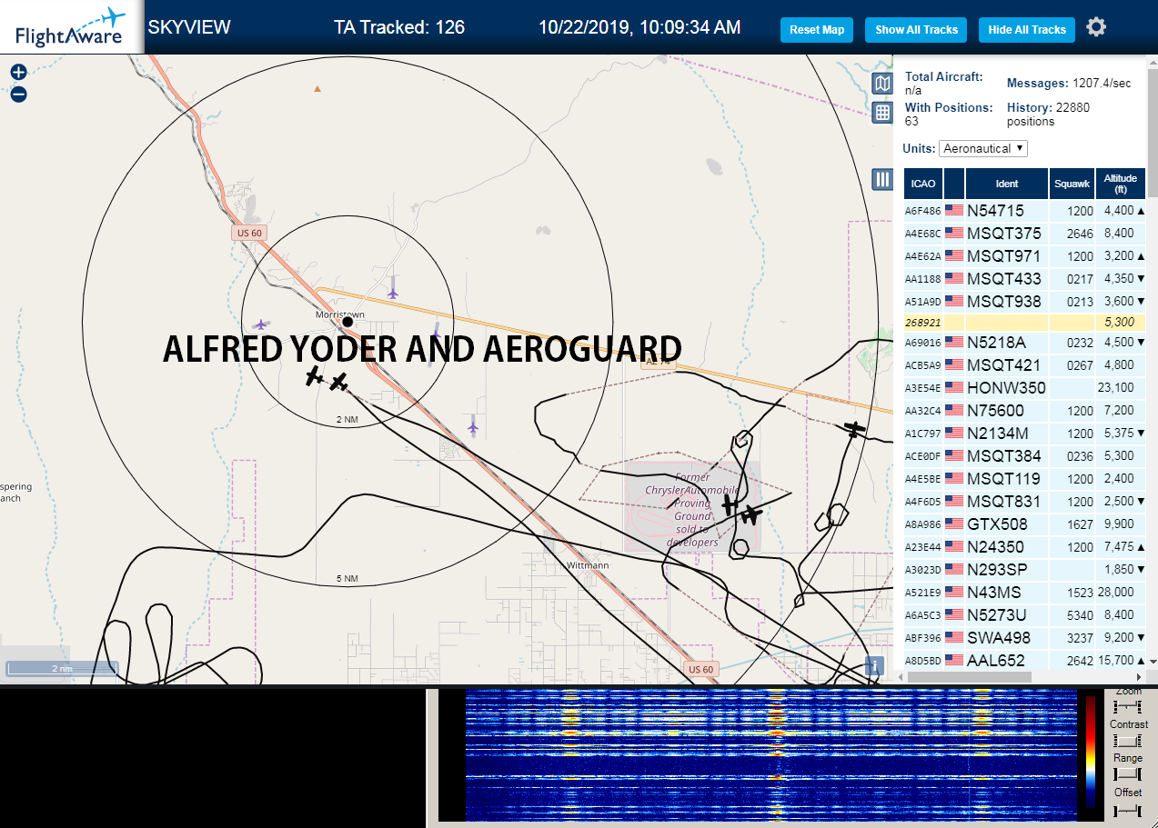Click the US 60 highway shield near Morristown

(249, 233)
